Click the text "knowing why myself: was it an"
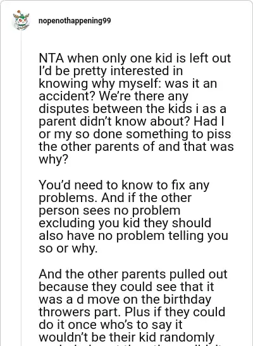253x346 pixels. (x=128, y=83)
